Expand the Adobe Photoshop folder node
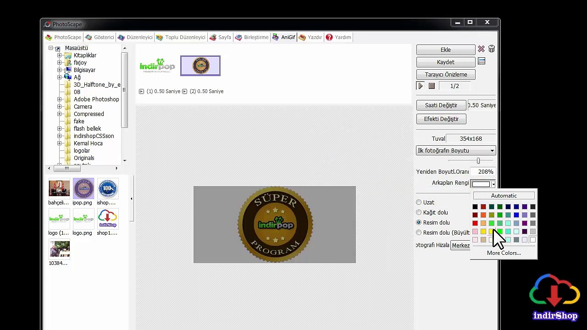587x330 pixels. (x=59, y=99)
